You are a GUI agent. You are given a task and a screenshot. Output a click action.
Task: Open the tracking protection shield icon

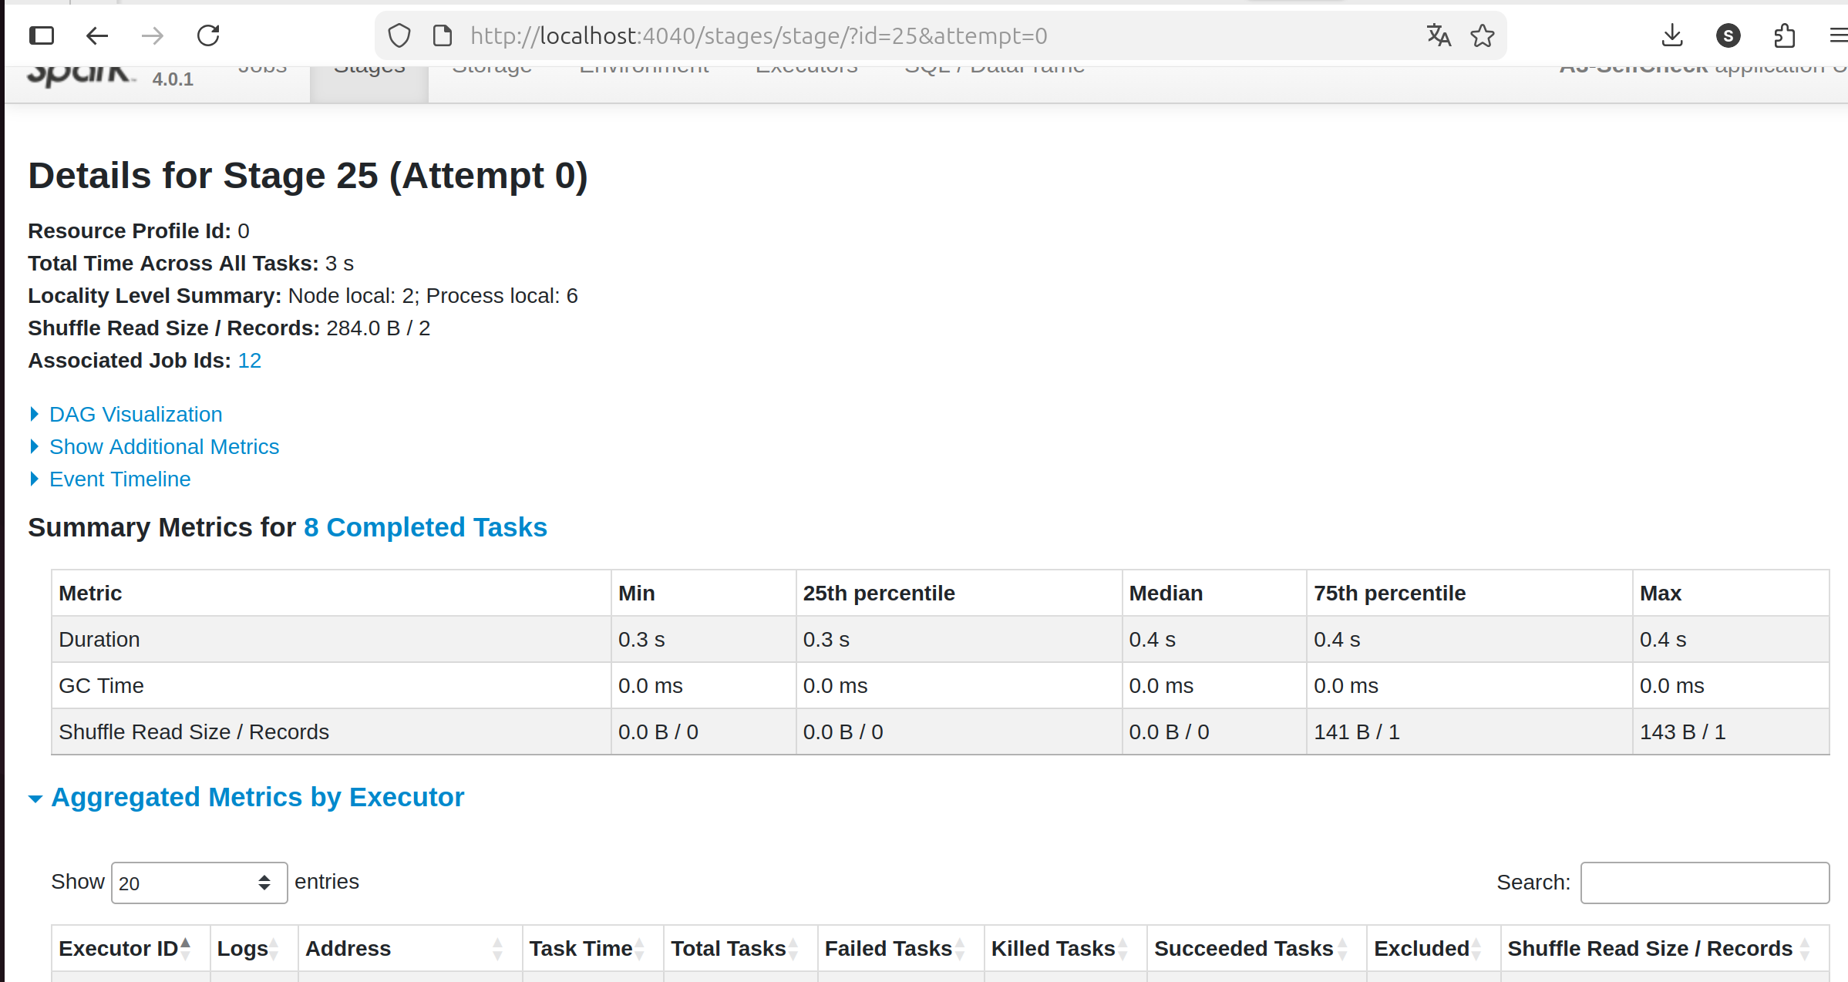pyautogui.click(x=399, y=35)
